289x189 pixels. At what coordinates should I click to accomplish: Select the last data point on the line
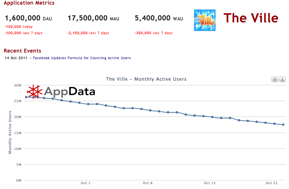point(283,125)
